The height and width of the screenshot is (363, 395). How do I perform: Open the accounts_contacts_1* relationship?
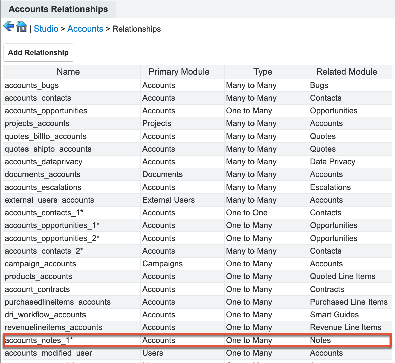tap(44, 213)
